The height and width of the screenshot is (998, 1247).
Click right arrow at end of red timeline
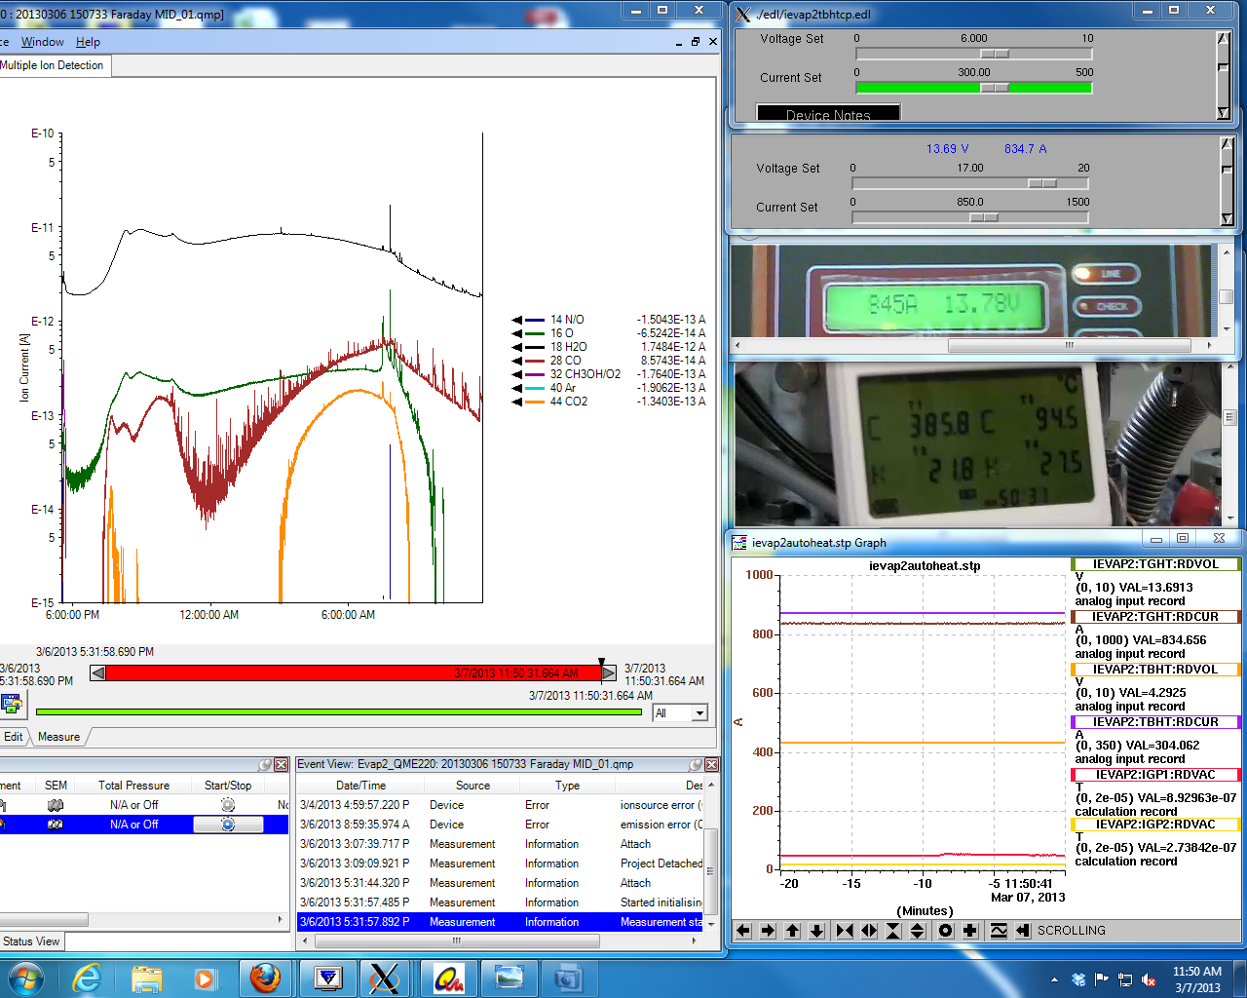coord(609,672)
